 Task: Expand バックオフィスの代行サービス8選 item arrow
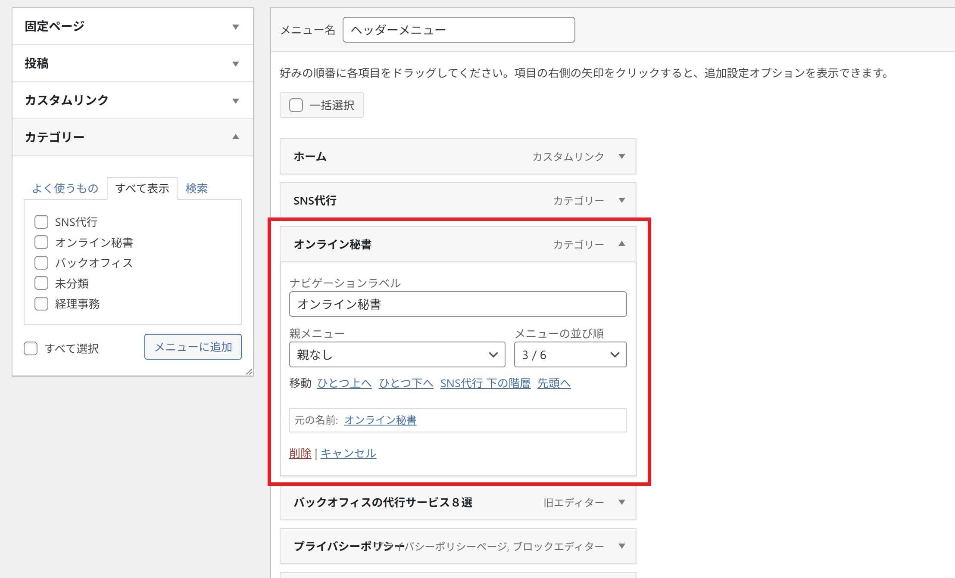(x=621, y=502)
